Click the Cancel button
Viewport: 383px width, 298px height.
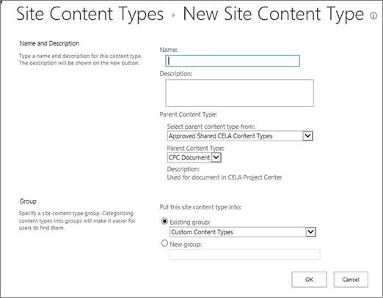tap(351, 280)
